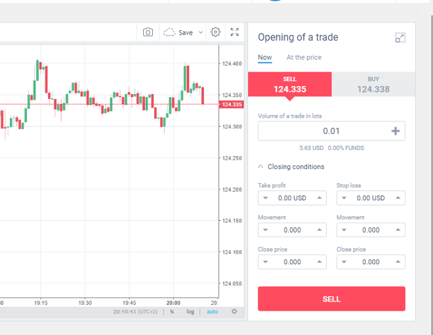This screenshot has width=433, height=335.
Task: Choose the BUY 124.338 option
Action: pyautogui.click(x=373, y=84)
